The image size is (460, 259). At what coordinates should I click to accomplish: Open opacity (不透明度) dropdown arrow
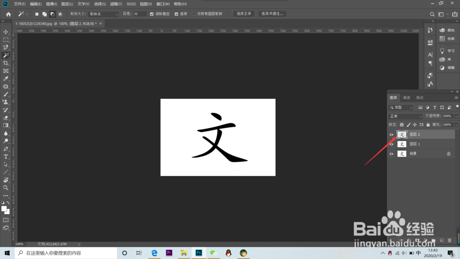pyautogui.click(x=456, y=116)
